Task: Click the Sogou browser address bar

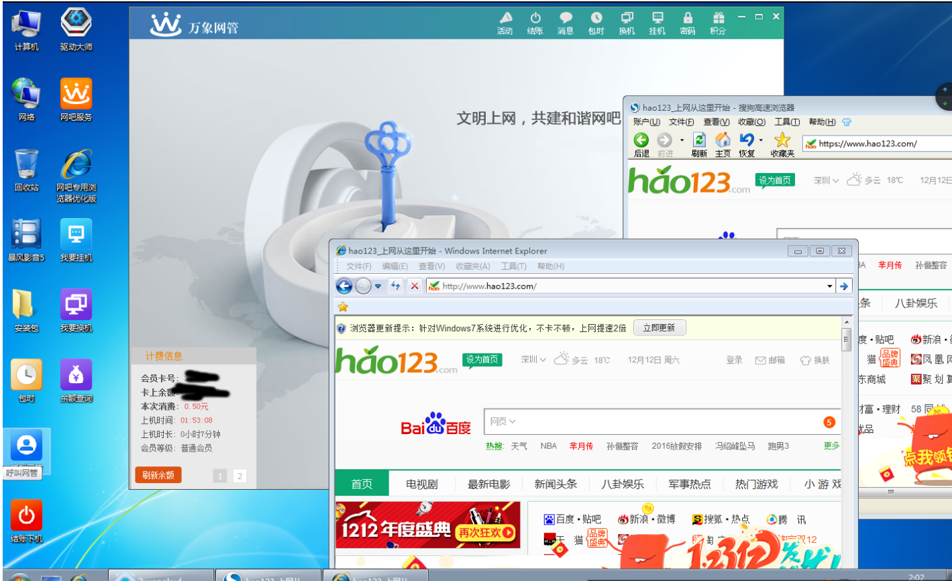Action: tap(876, 143)
